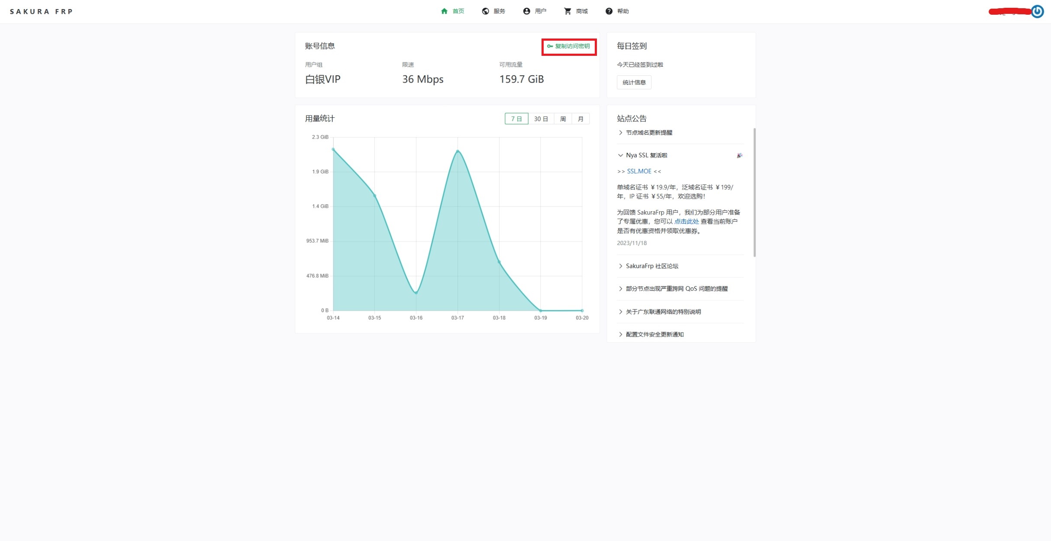
Task: Open the SSL.MOE link
Action: pos(639,171)
